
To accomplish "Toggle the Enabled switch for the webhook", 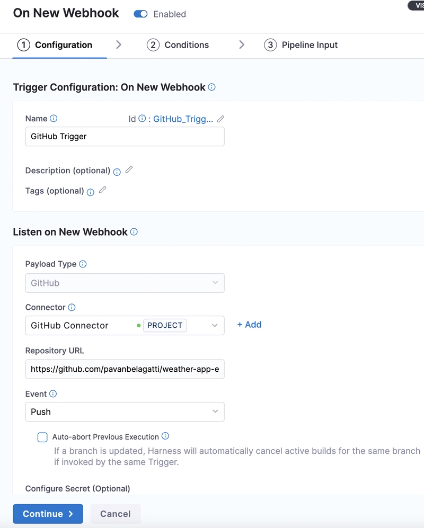I will (140, 14).
